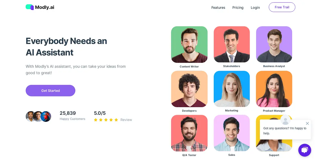Open the Login link
This screenshot has height=160, width=321.
point(255,7)
